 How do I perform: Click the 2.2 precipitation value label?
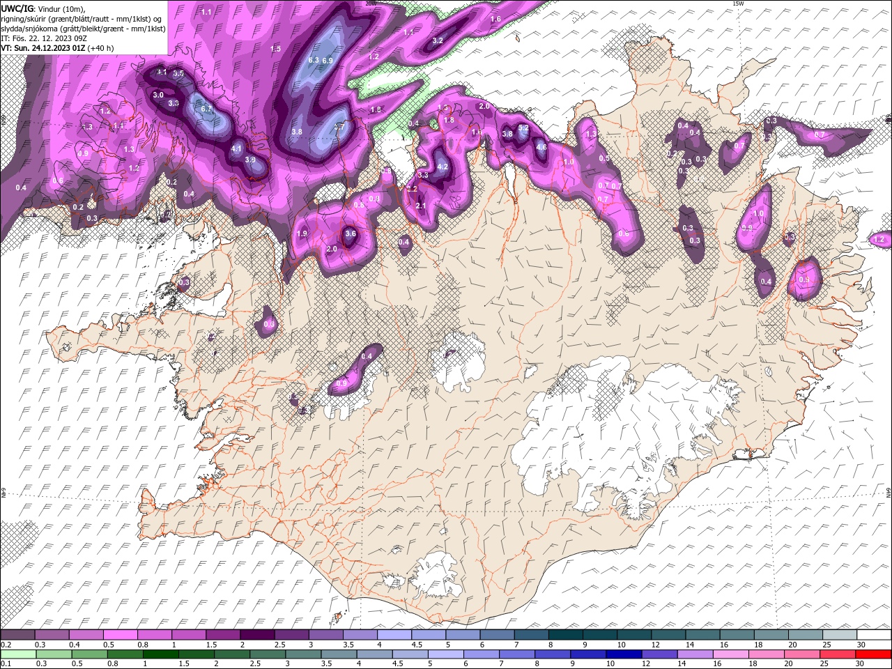(412, 190)
